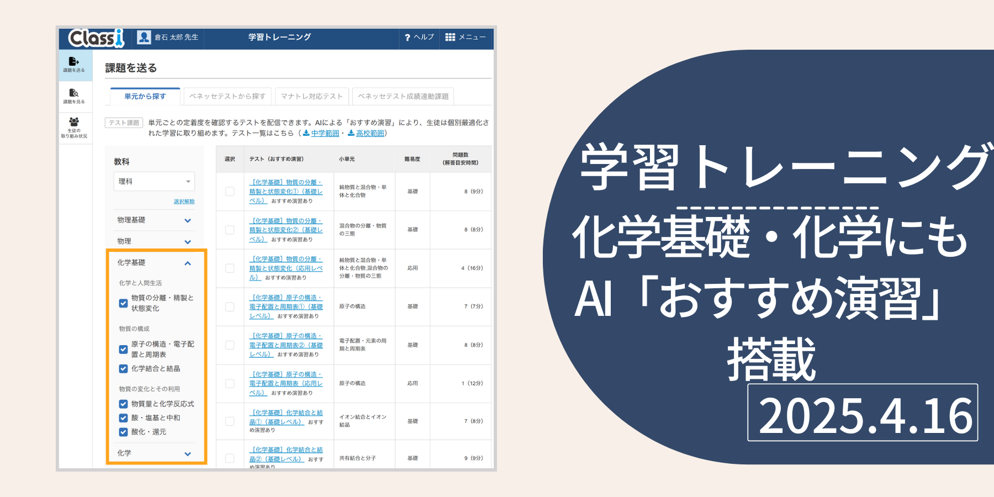Switch to 単元から探す tab
Viewport: 994px width, 497px height.
(145, 96)
